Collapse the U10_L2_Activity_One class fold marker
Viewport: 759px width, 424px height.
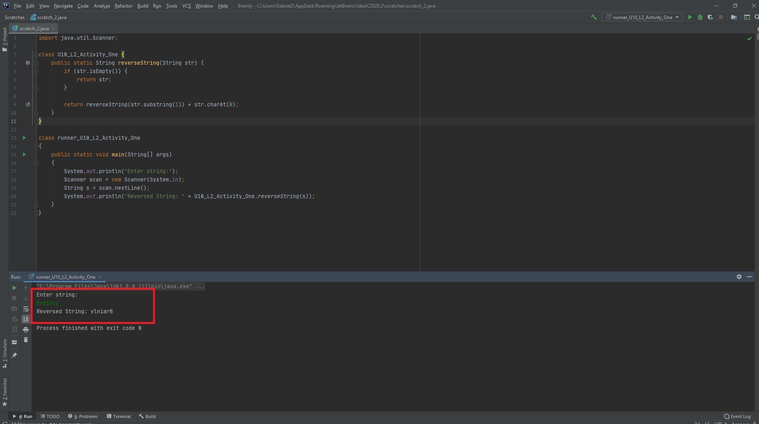pos(36,54)
